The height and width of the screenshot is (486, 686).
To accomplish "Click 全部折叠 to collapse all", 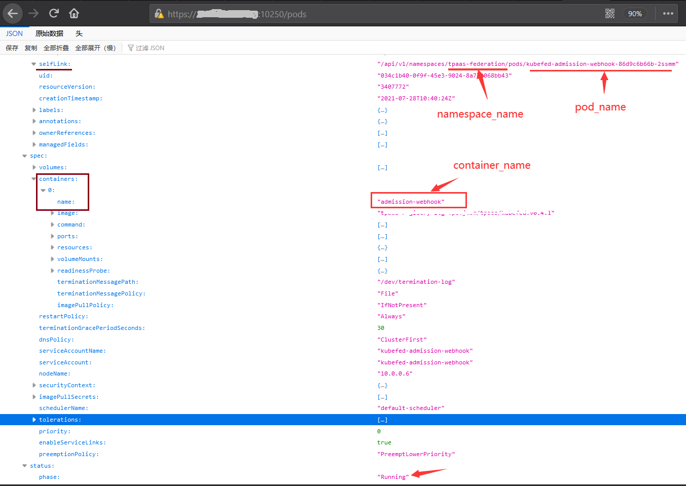I will pos(56,48).
